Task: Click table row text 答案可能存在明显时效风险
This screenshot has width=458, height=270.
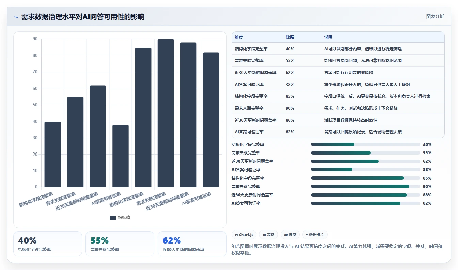Action: click(x=349, y=73)
